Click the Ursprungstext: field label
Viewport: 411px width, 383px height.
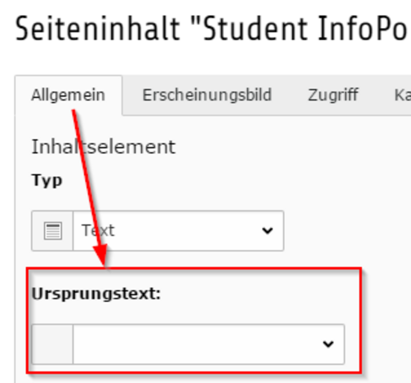coord(96,294)
